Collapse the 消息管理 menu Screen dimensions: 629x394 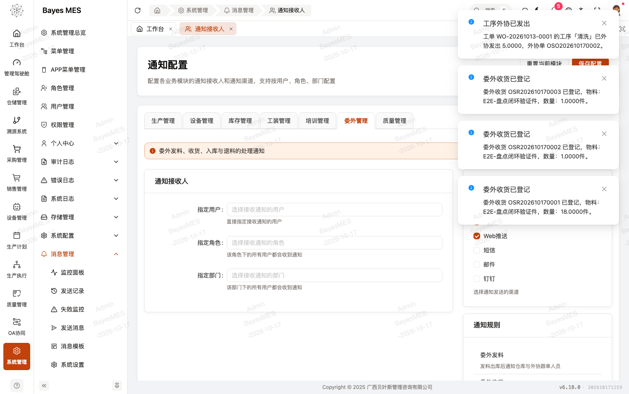click(x=80, y=254)
